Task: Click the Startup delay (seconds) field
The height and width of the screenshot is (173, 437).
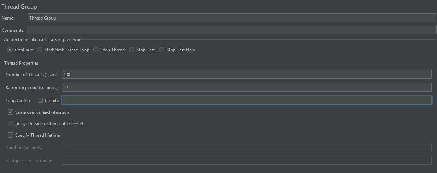Action: click(x=247, y=160)
